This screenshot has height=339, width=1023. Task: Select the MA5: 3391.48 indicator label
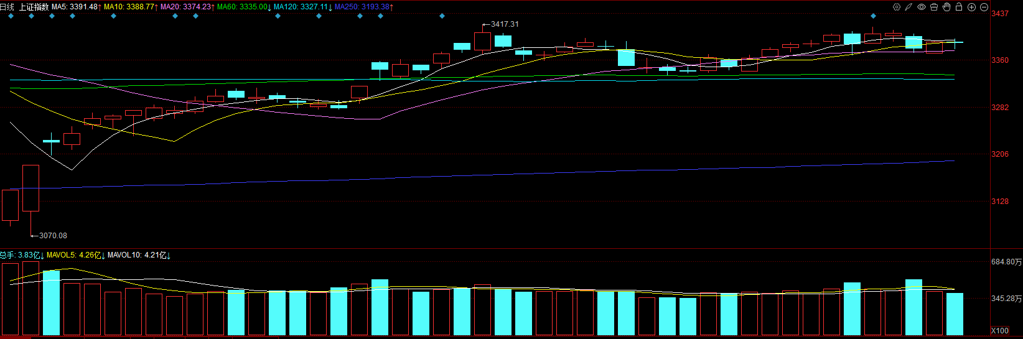pos(76,7)
